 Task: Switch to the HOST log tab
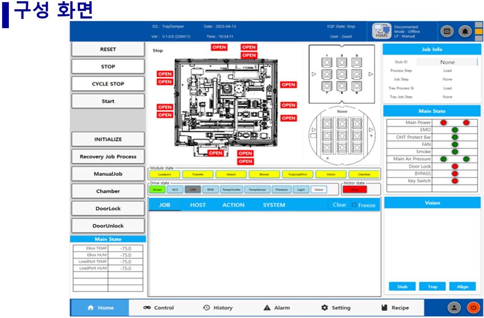pyautogui.click(x=198, y=205)
